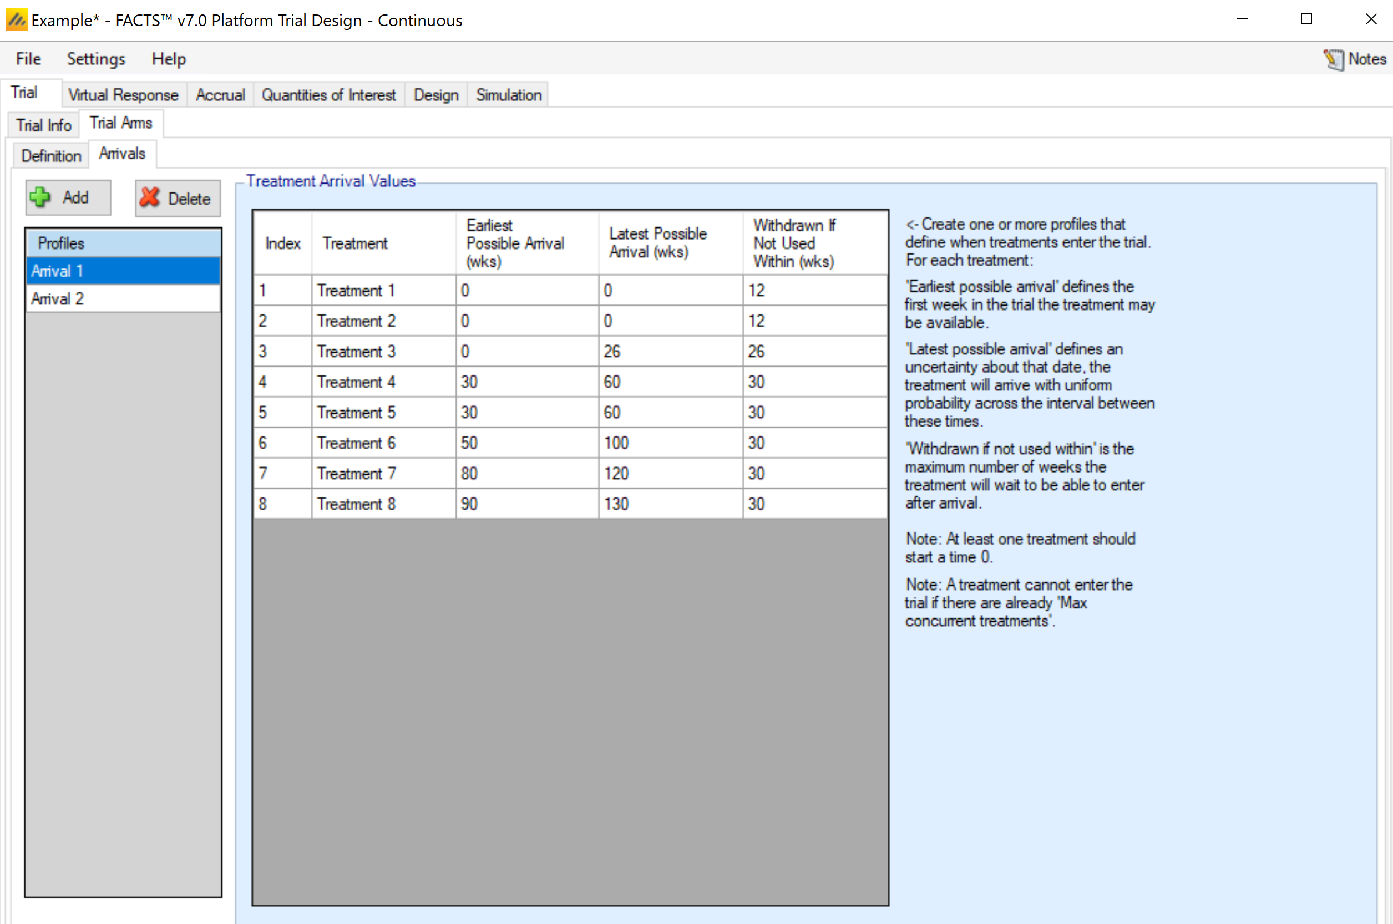Open the File menu

28,59
